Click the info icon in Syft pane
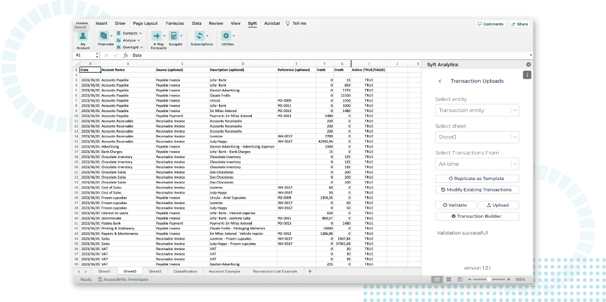This screenshot has height=302, width=606. pyautogui.click(x=527, y=75)
